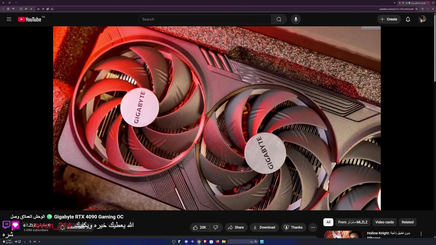Open Hollow Knight recommended video thumbnail
This screenshot has height=245, width=436.
[344, 235]
